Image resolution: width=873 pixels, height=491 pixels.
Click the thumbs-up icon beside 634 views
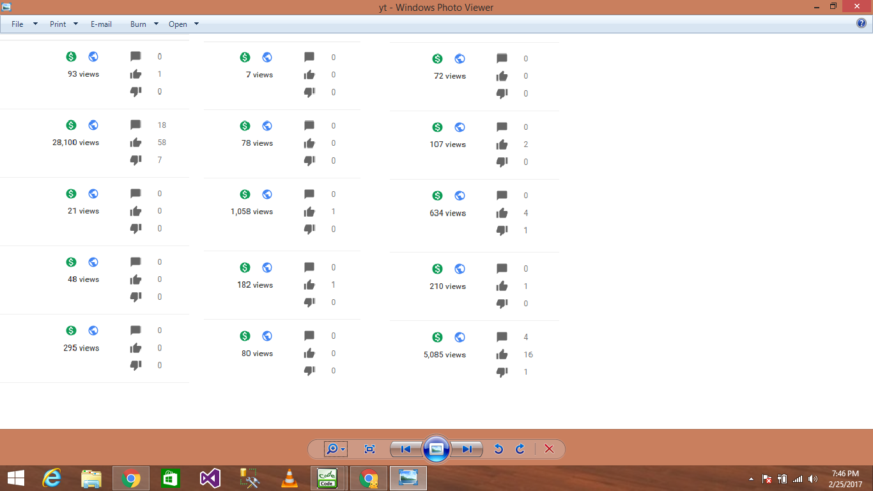[502, 213]
